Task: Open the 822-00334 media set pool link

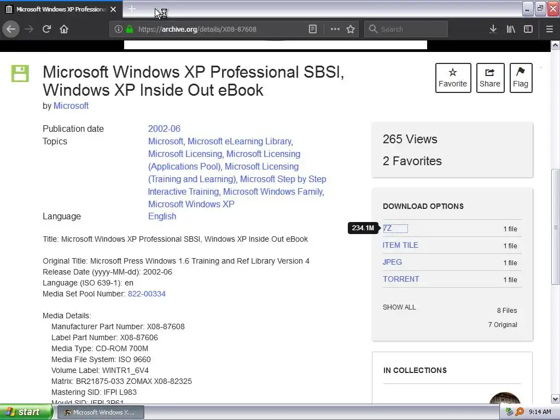Action: point(147,294)
